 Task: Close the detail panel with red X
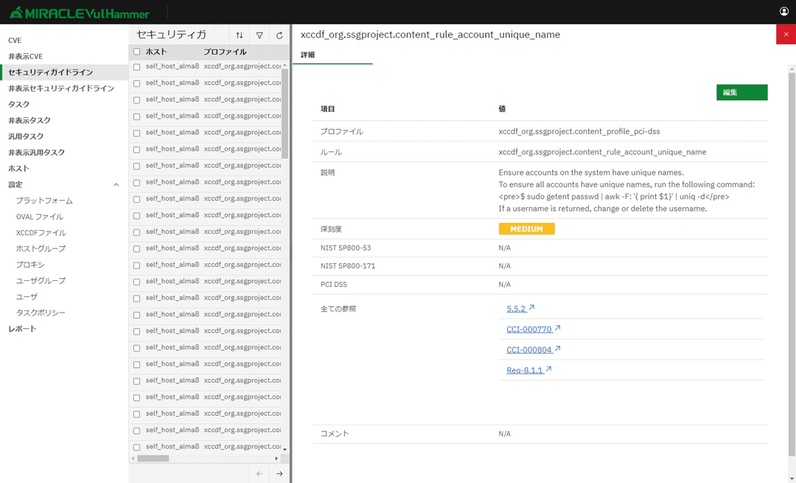(786, 35)
